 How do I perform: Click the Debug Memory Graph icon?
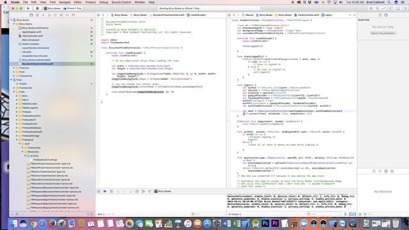[x=143, y=191]
